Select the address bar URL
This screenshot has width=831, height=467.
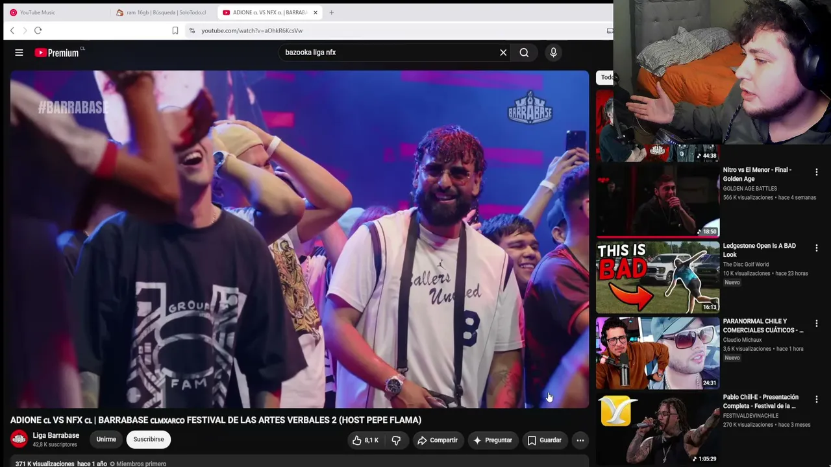[x=252, y=30]
